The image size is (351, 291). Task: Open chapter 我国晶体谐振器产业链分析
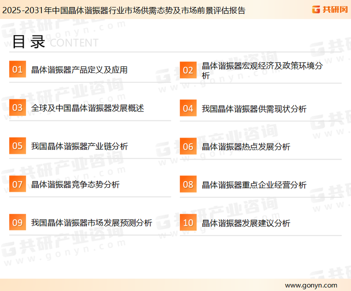tap(80, 146)
